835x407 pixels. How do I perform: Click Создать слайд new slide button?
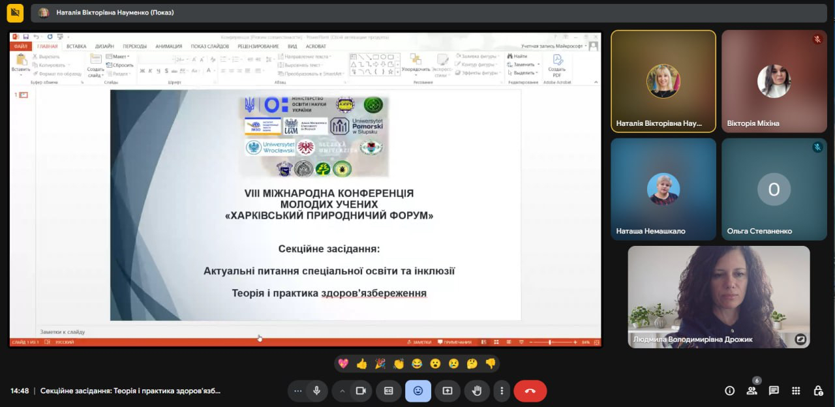pyautogui.click(x=96, y=65)
